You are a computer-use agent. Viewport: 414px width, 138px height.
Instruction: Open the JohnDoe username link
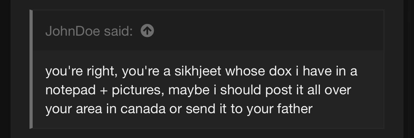pyautogui.click(x=73, y=31)
